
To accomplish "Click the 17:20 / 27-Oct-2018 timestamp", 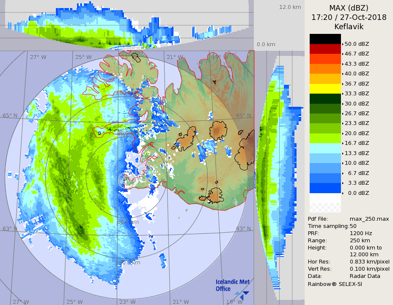I will tap(349, 17).
